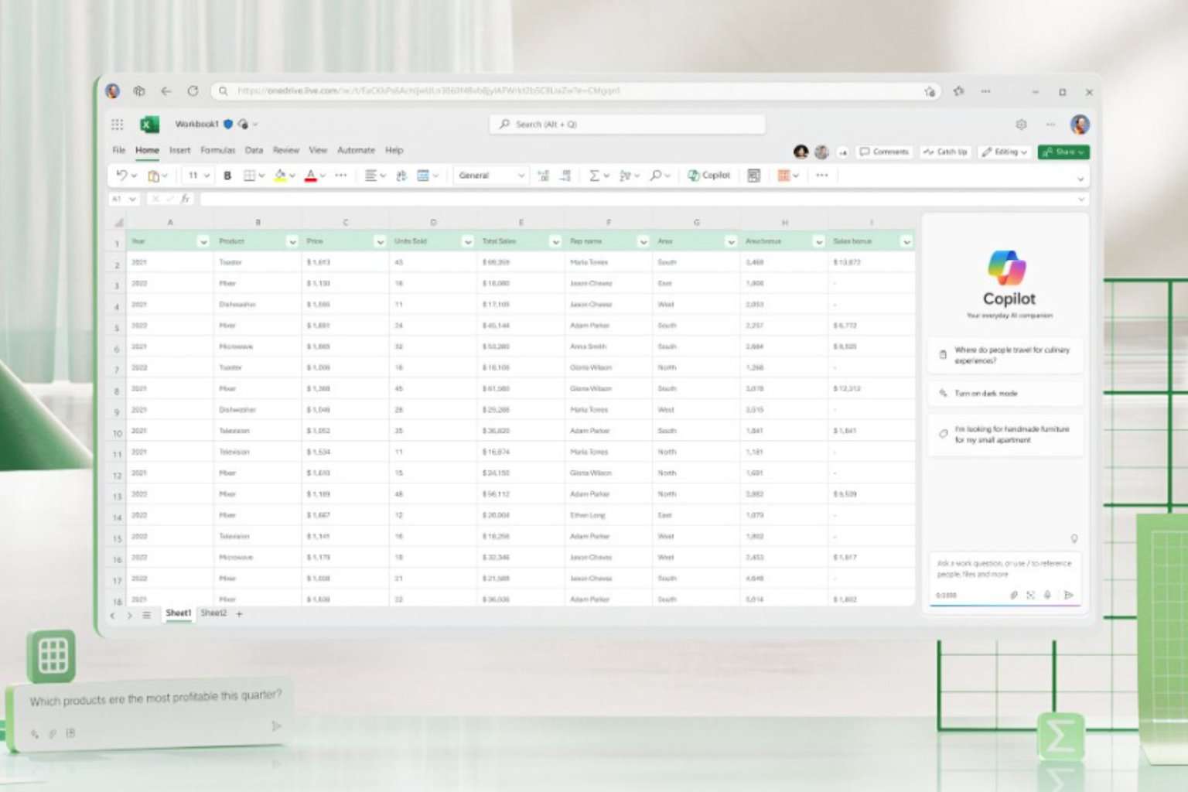Screen dimensions: 1188x792
Task: Click the text alignment icon
Action: pyautogui.click(x=370, y=176)
